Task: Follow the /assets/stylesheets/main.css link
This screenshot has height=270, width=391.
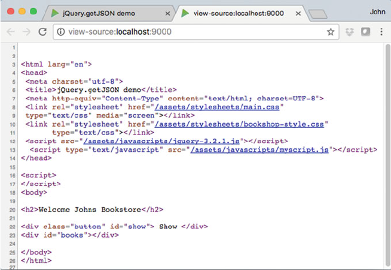Action: 217,107
